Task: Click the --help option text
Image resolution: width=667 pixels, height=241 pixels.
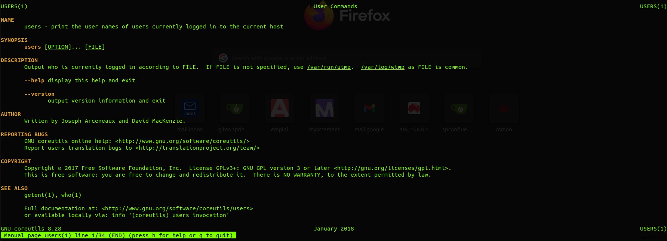Action: [34, 80]
